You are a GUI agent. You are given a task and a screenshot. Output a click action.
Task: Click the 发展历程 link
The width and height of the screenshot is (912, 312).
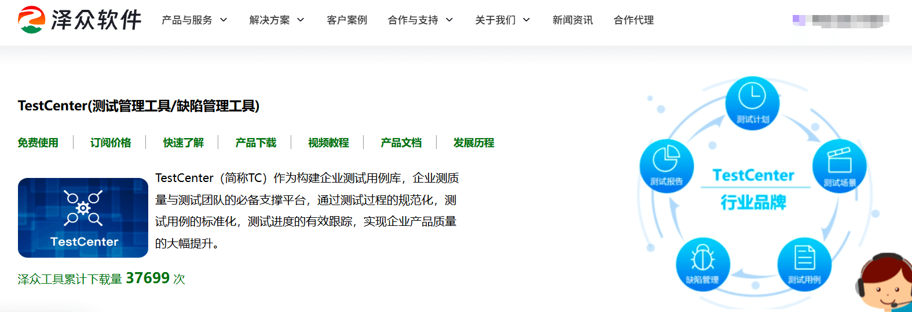(474, 143)
